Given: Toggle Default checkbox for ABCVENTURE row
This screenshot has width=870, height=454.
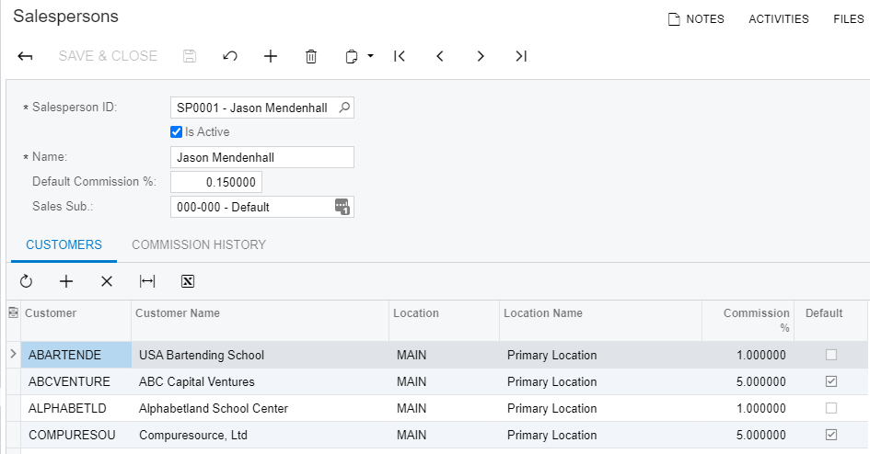Looking at the screenshot, I should [x=831, y=381].
